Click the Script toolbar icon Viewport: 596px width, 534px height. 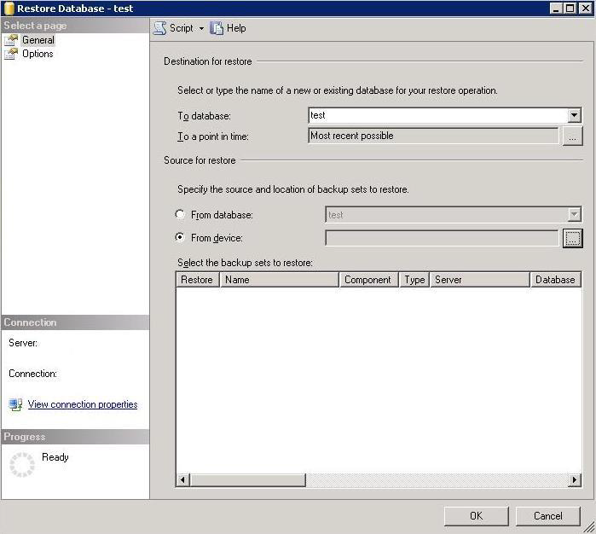[x=159, y=28]
